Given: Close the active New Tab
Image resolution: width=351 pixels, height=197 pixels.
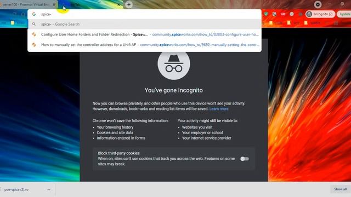Looking at the screenshot, I should 118,4.
